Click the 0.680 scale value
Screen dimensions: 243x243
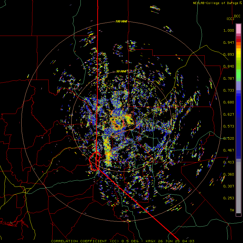tap(229, 102)
